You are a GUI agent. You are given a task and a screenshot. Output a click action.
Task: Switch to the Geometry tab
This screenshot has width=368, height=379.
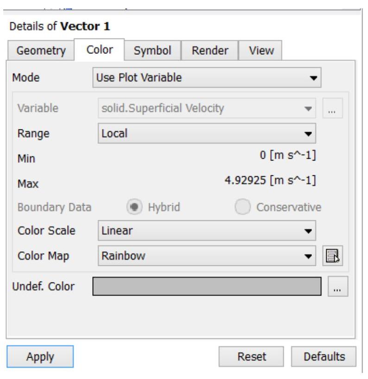click(41, 51)
